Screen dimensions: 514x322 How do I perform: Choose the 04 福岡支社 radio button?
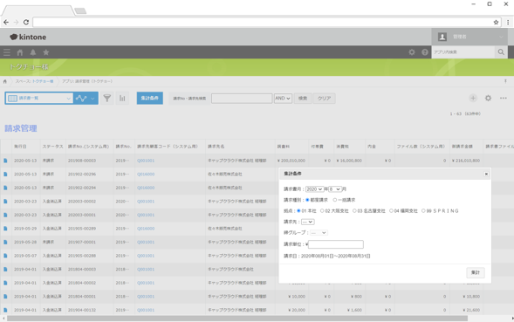391,211
